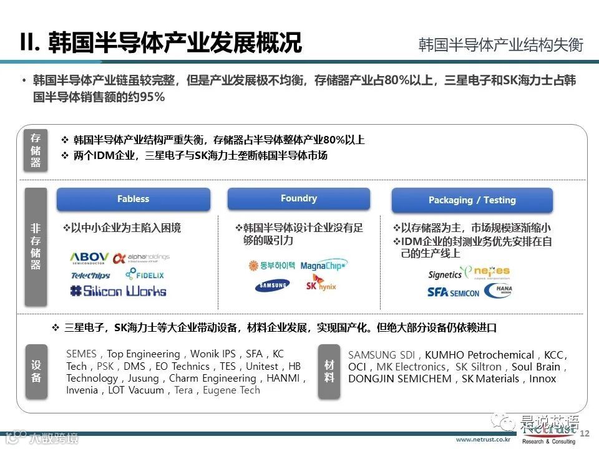Click the top summary bullet about 95% sales

tap(304, 89)
